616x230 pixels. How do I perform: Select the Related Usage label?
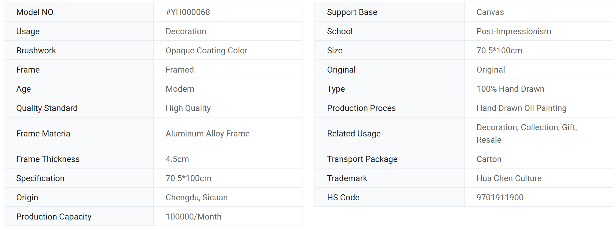coord(354,134)
